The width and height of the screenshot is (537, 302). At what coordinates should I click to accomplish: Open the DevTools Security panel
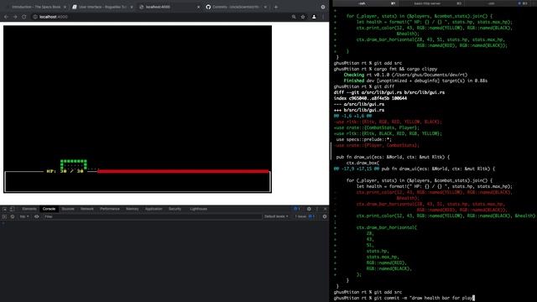coord(175,209)
